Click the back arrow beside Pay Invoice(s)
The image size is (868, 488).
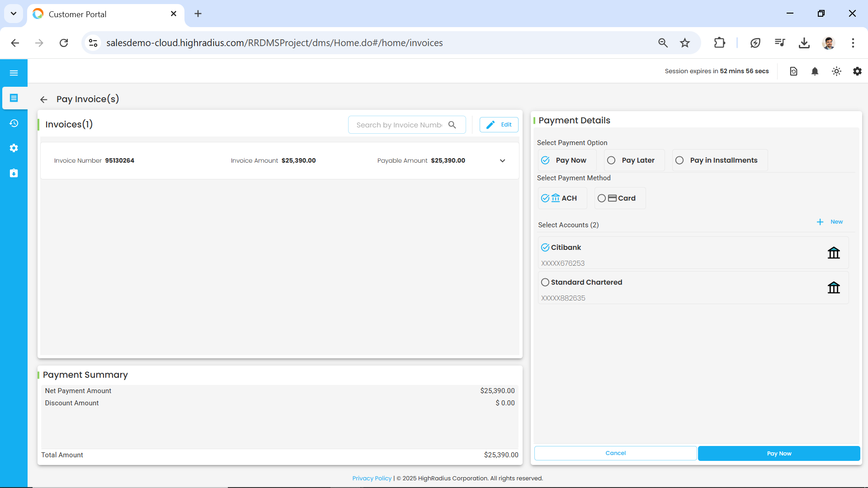coord(43,99)
